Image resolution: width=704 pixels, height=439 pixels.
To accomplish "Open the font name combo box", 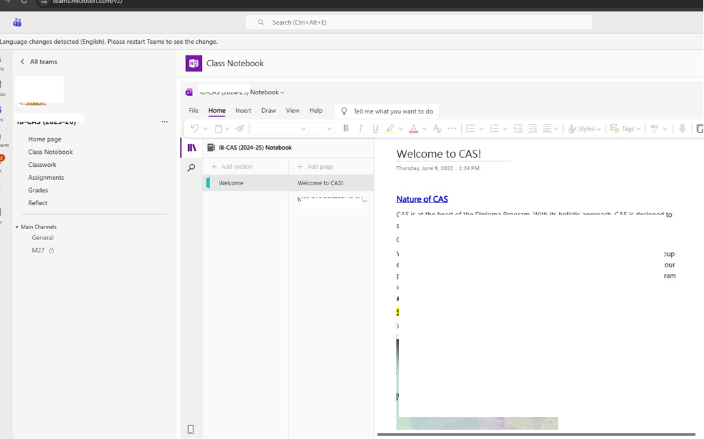I will click(279, 129).
